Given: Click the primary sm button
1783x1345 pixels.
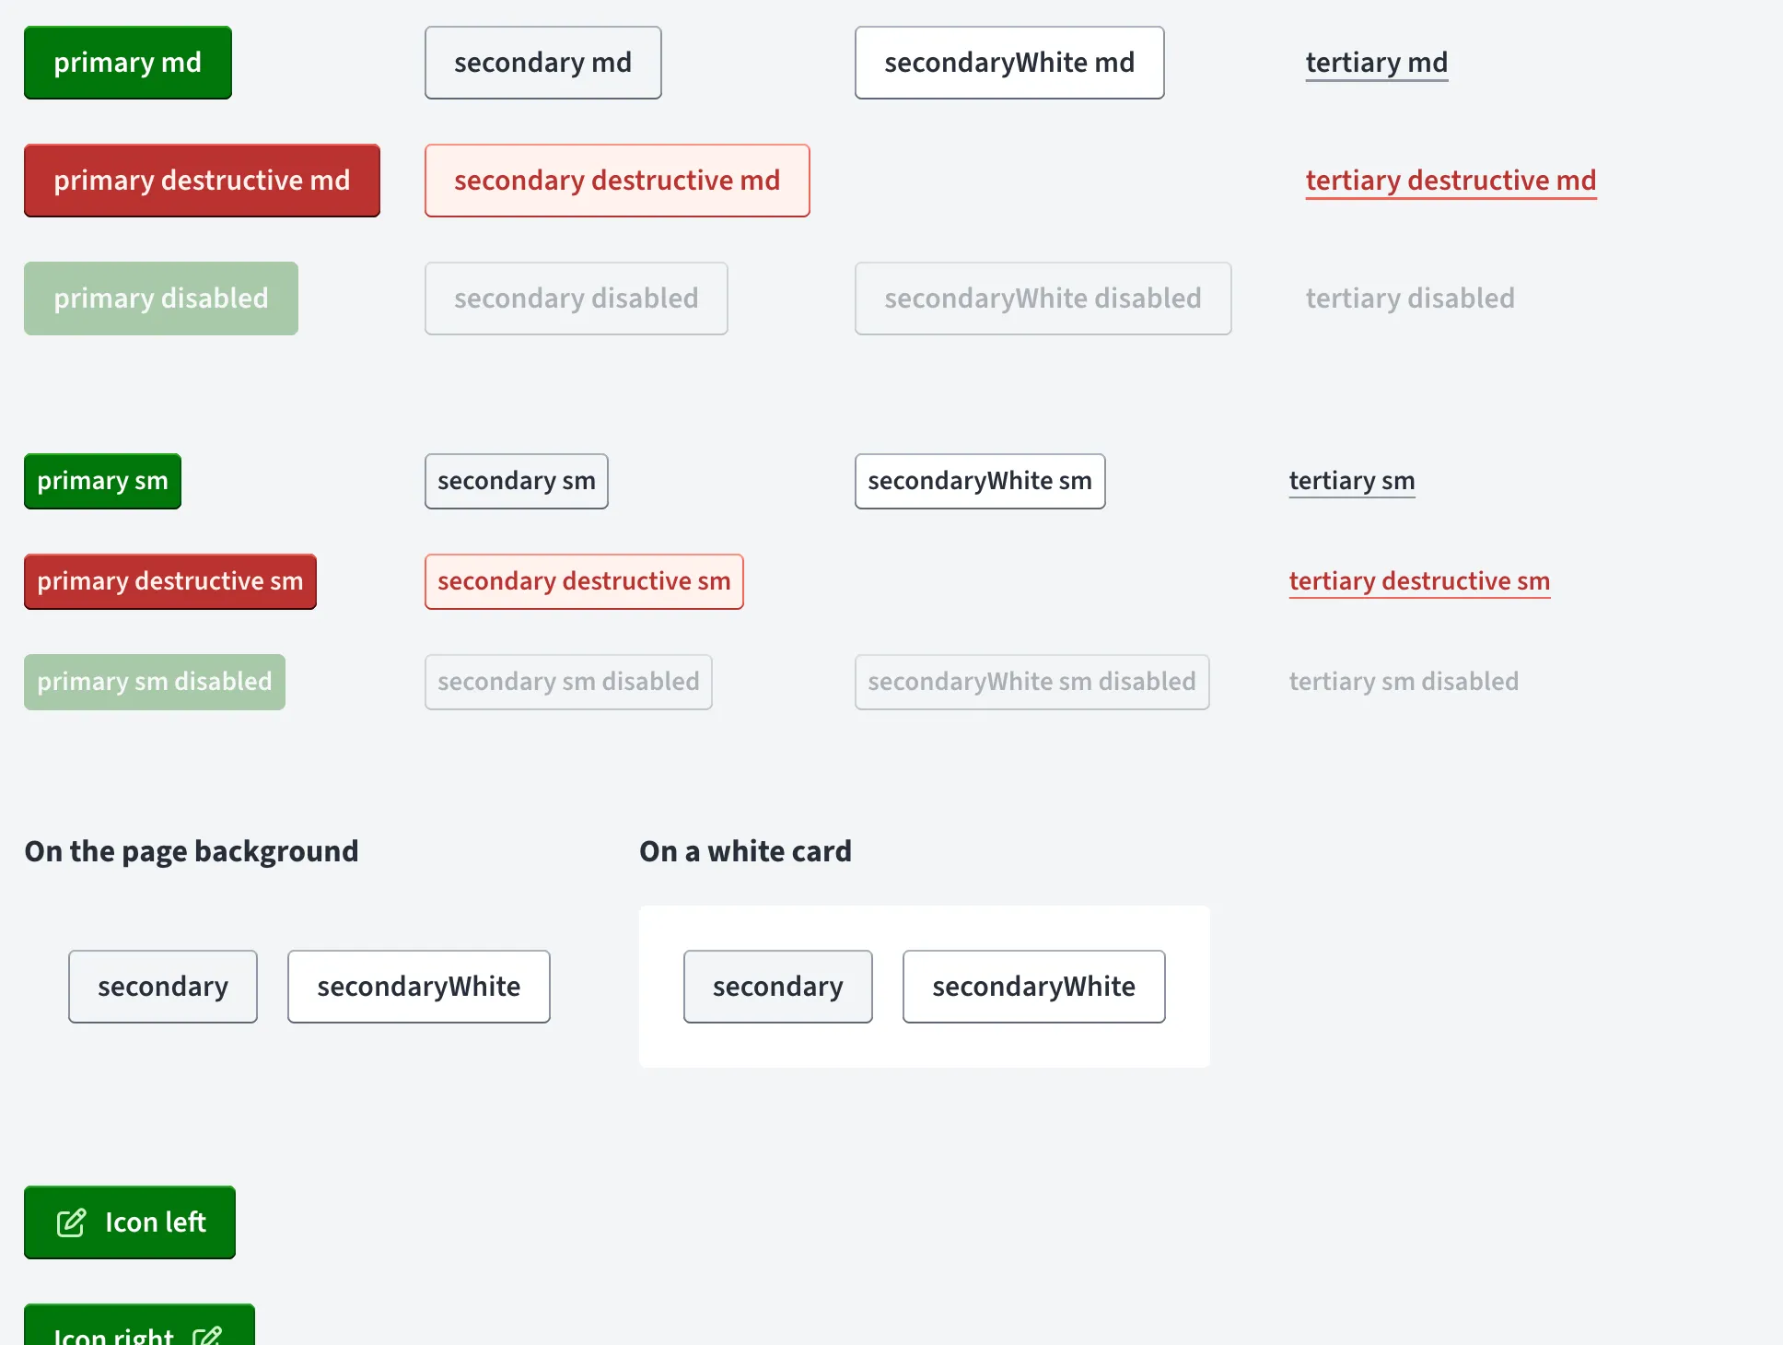Looking at the screenshot, I should coord(102,481).
